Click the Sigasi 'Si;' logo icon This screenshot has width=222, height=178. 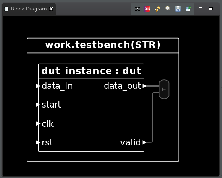(147, 9)
